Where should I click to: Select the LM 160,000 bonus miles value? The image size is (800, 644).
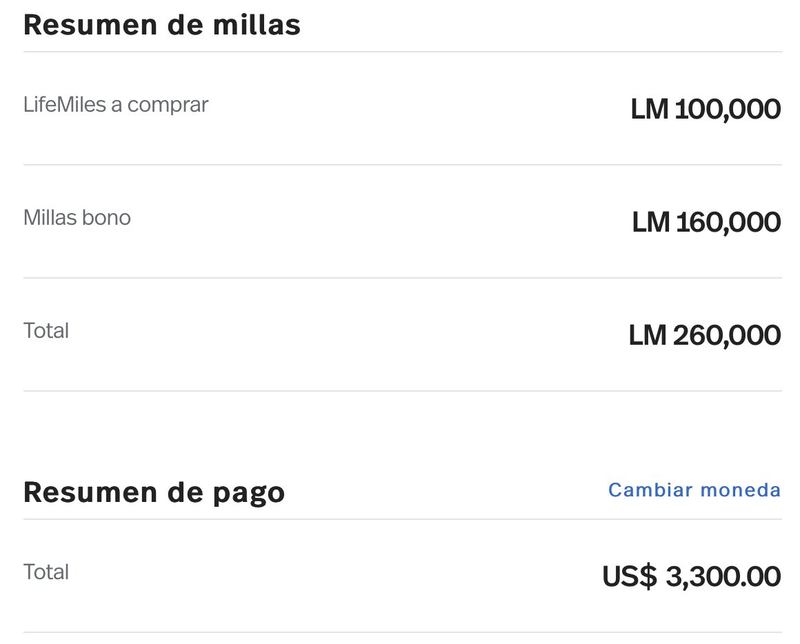[x=706, y=222]
